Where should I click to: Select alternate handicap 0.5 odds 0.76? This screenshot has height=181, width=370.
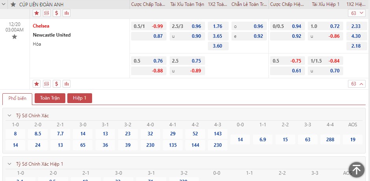coord(149,61)
